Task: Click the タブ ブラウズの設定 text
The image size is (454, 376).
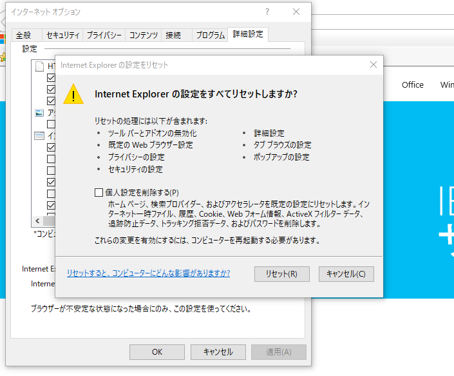Action: [x=282, y=145]
